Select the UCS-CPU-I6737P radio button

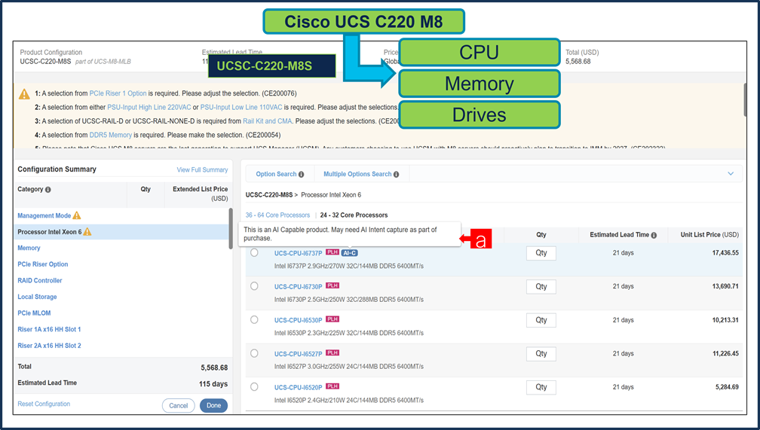pyautogui.click(x=254, y=253)
